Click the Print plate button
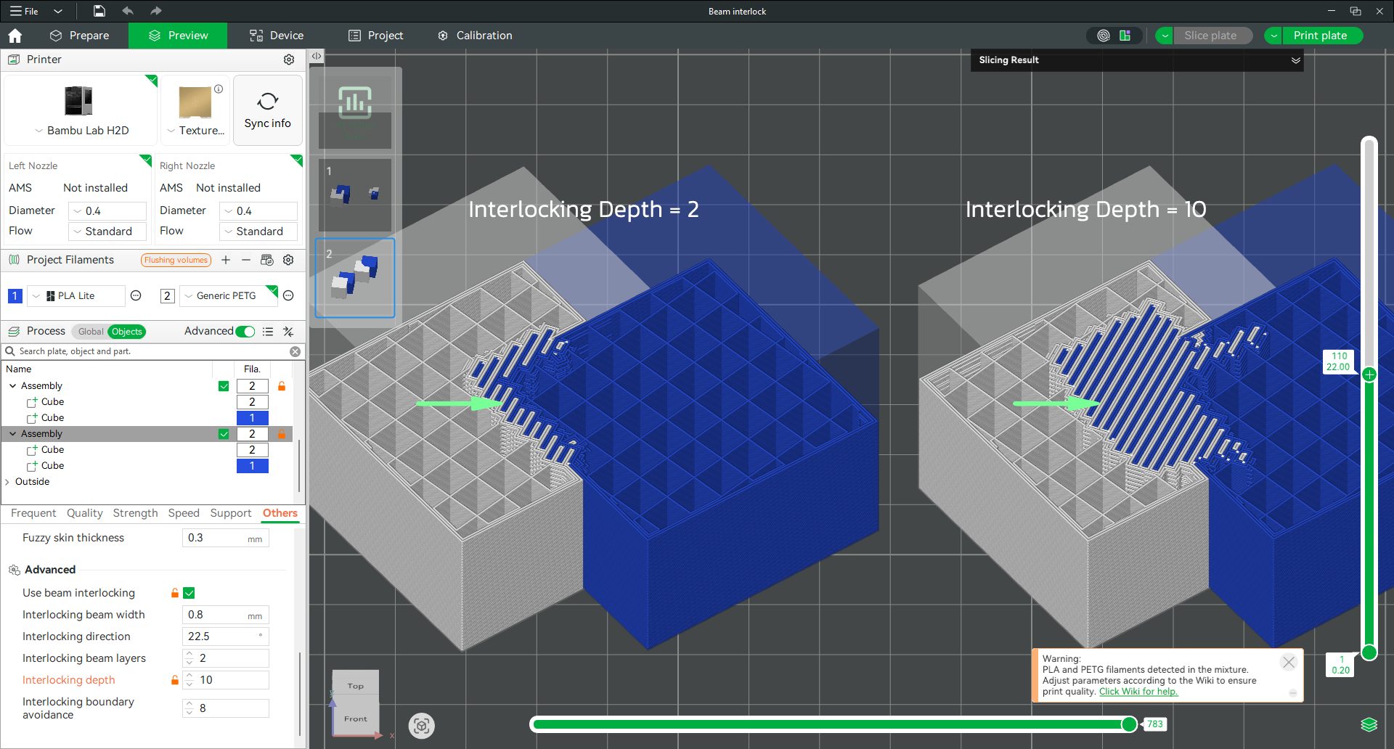 [1319, 36]
